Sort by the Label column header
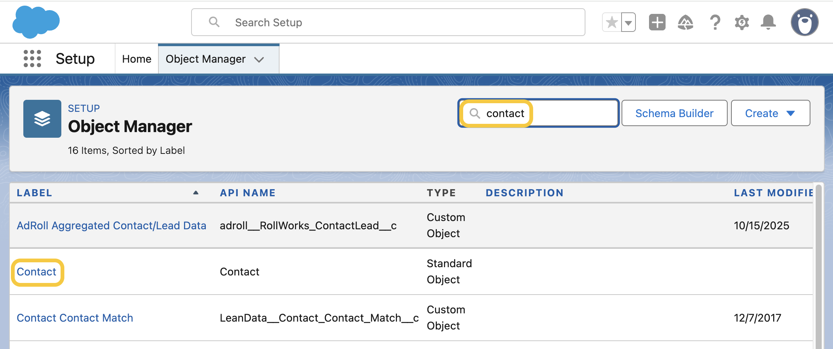833x349 pixels. pyautogui.click(x=35, y=193)
